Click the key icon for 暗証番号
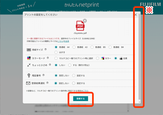The image size is (163, 115). [x=29, y=75]
